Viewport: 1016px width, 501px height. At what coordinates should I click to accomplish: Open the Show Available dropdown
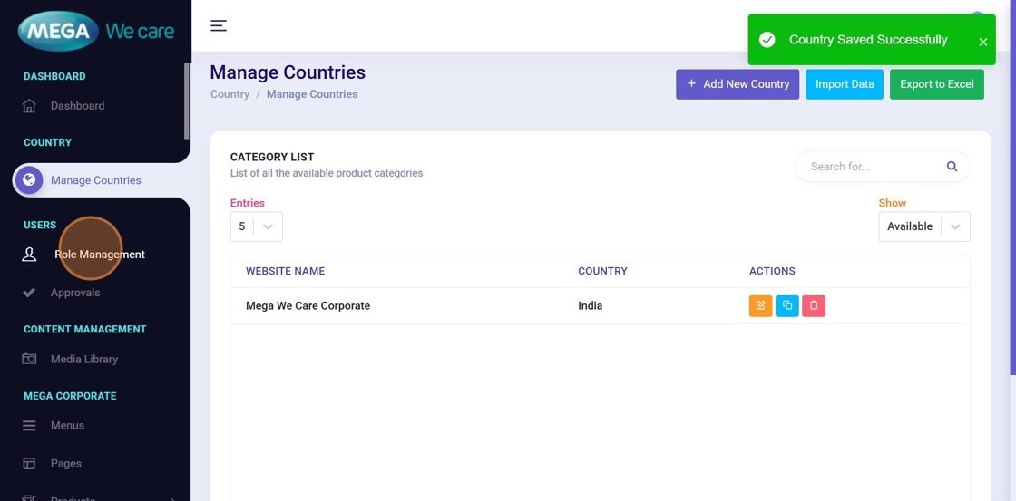point(923,226)
